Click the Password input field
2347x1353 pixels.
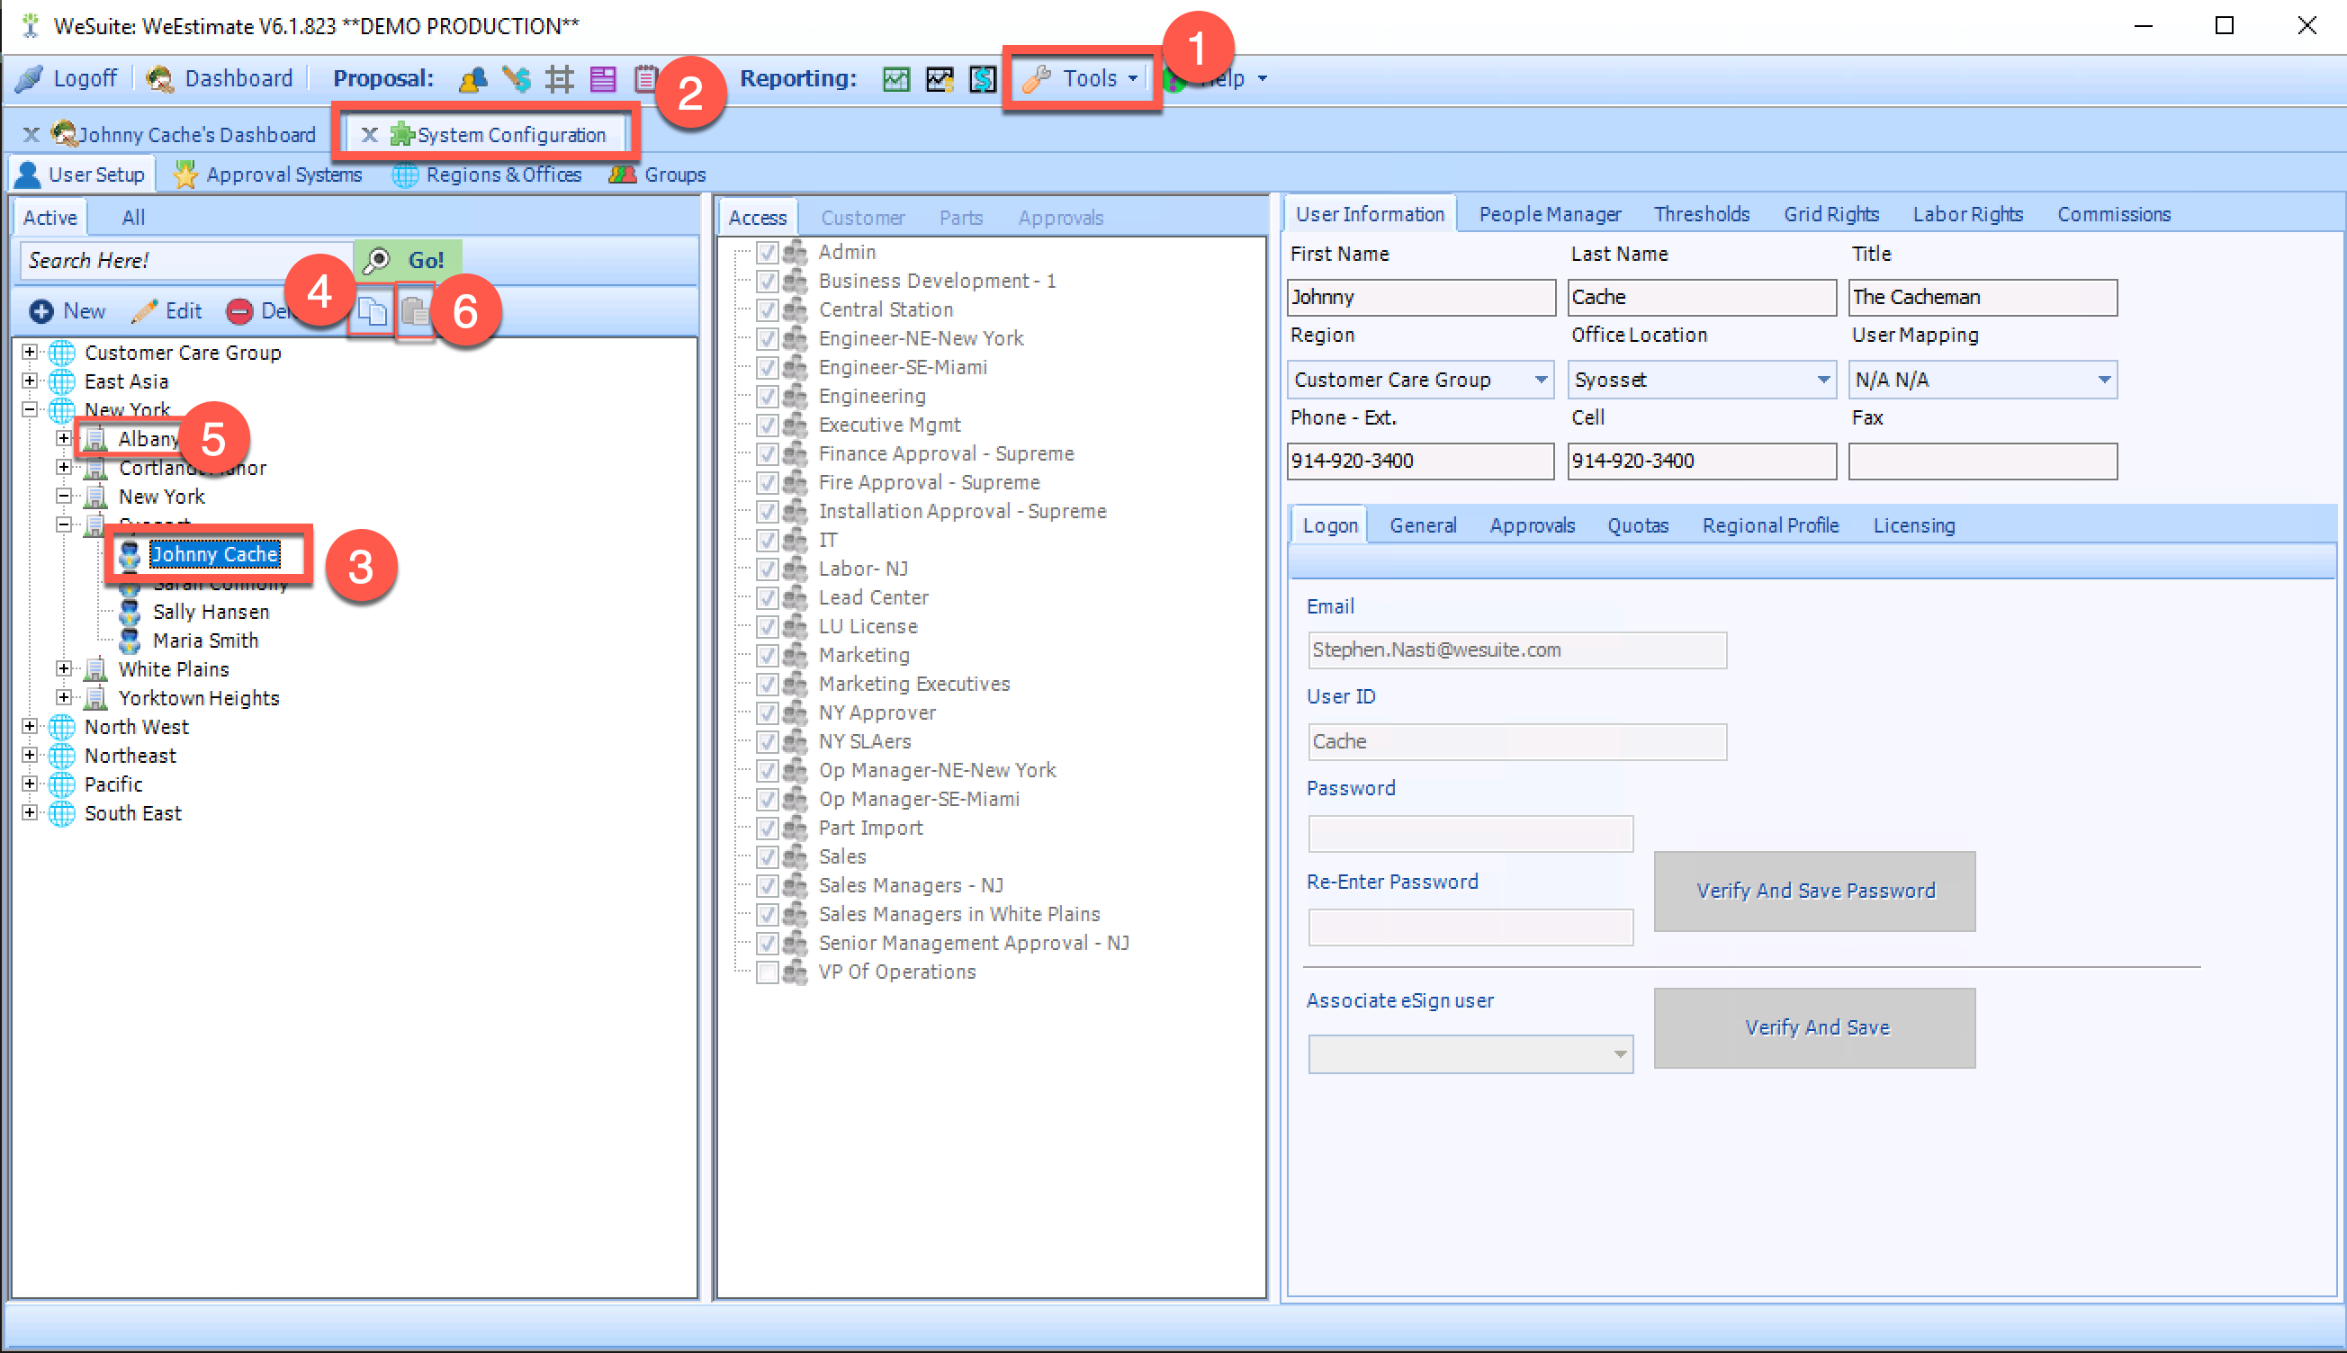pos(1470,835)
